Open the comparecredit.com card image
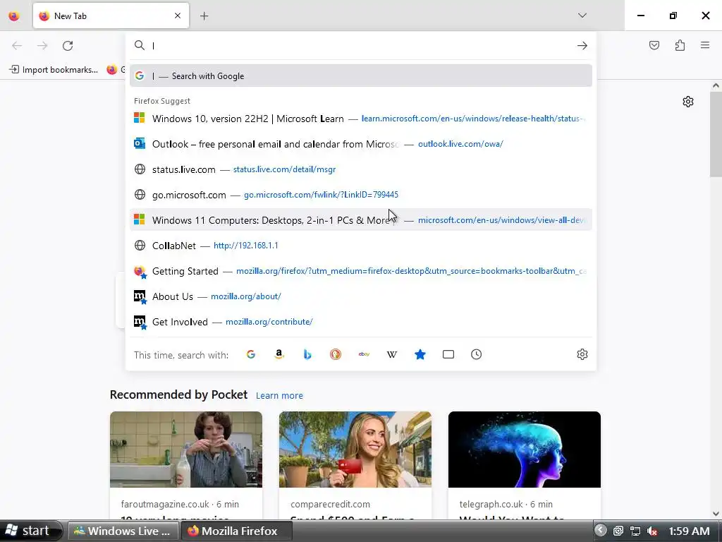 click(x=355, y=450)
